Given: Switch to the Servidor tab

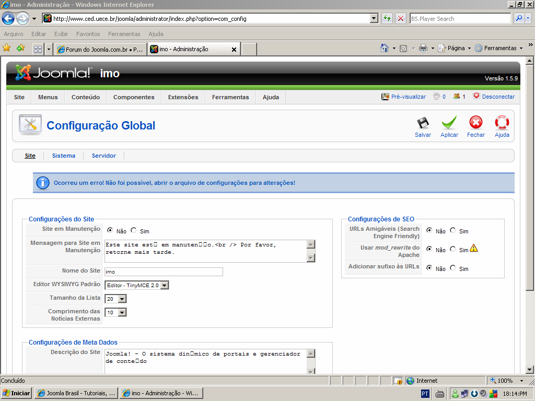Looking at the screenshot, I should 104,156.
